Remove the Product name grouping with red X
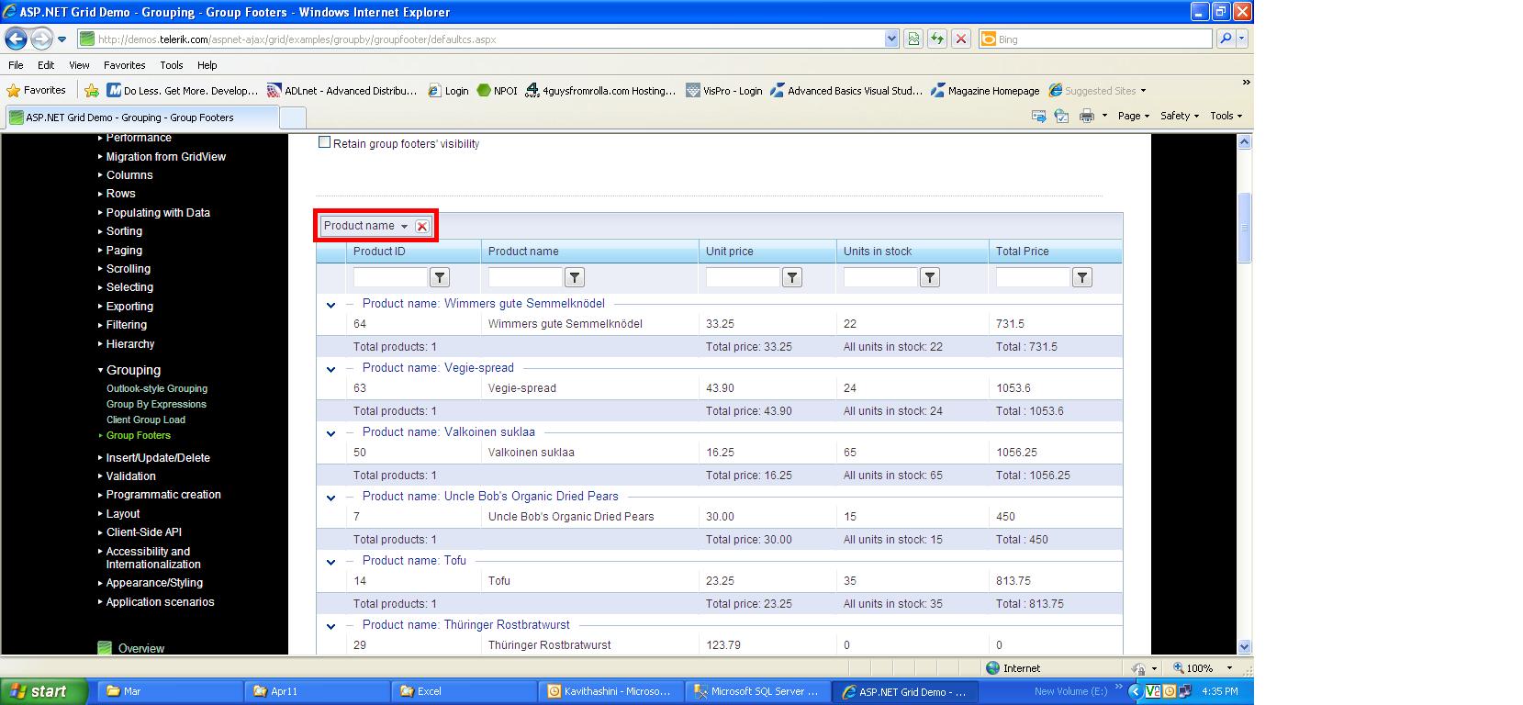1523x705 pixels. [x=422, y=226]
